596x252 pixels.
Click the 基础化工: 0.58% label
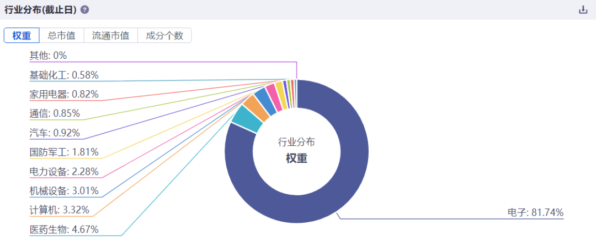64,75
